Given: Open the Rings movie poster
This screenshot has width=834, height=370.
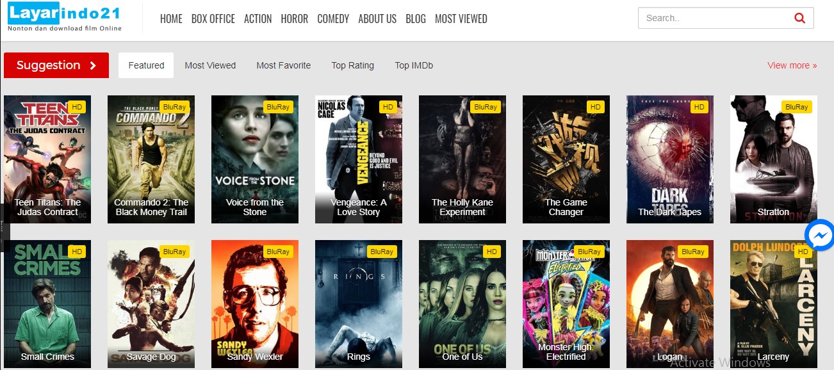Looking at the screenshot, I should coord(359,304).
